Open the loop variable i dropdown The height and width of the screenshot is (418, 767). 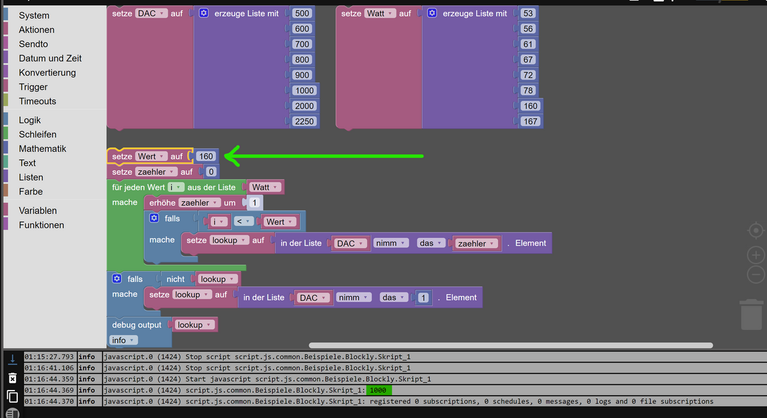(x=176, y=187)
